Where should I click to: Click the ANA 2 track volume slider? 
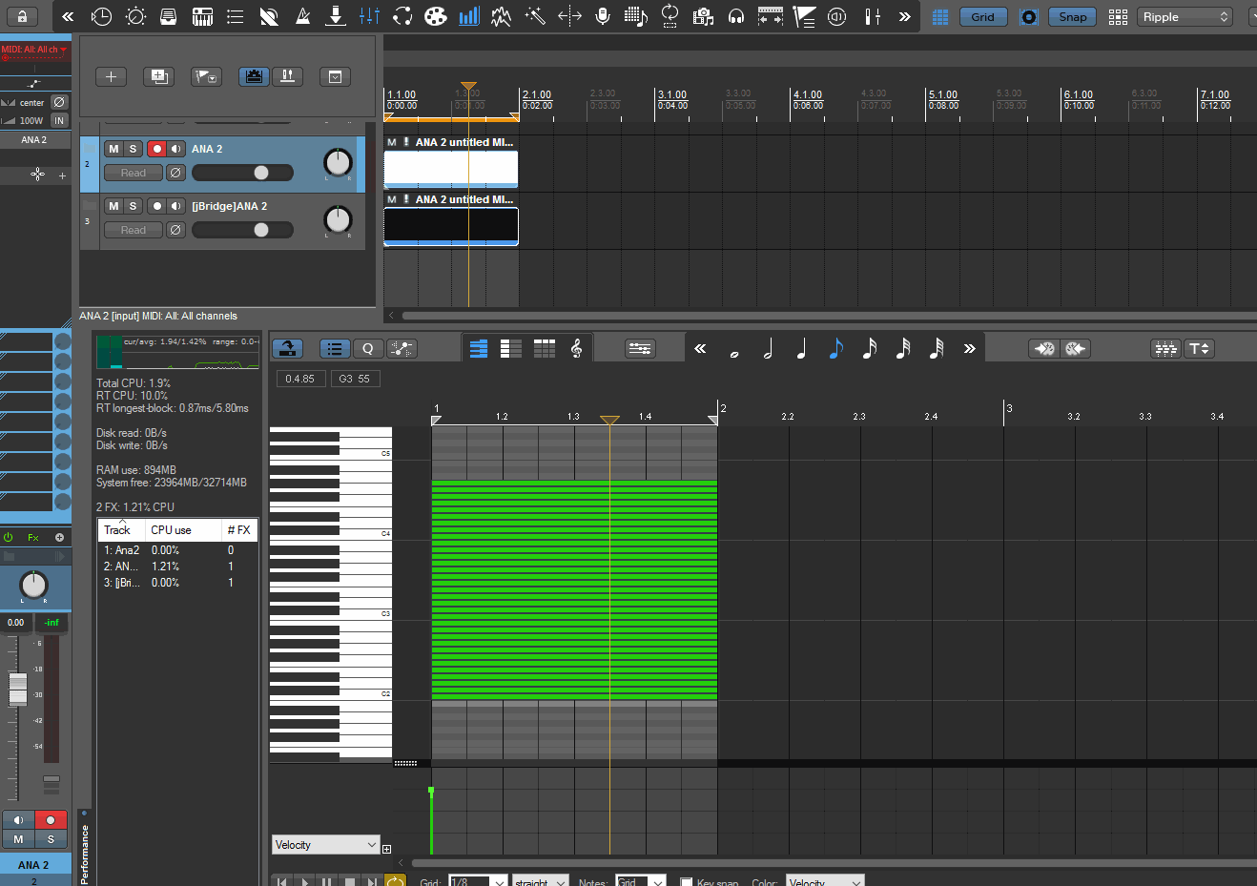tap(242, 173)
